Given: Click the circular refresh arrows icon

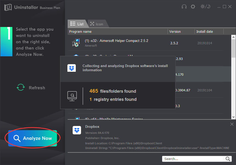Looking at the screenshot, I should (x=20, y=87).
